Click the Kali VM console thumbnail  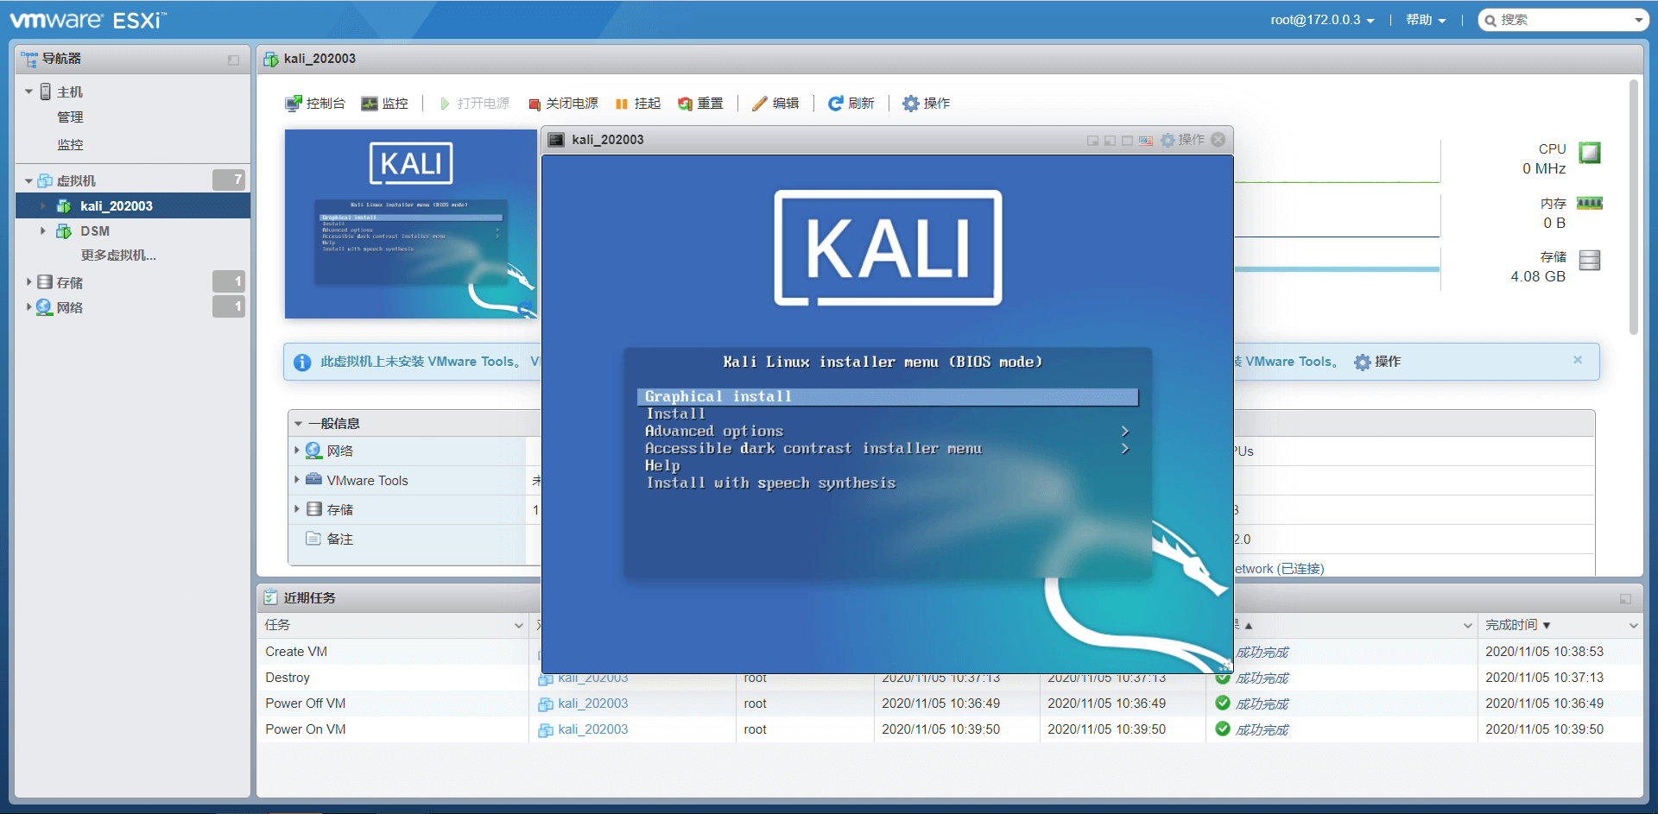pos(411,224)
